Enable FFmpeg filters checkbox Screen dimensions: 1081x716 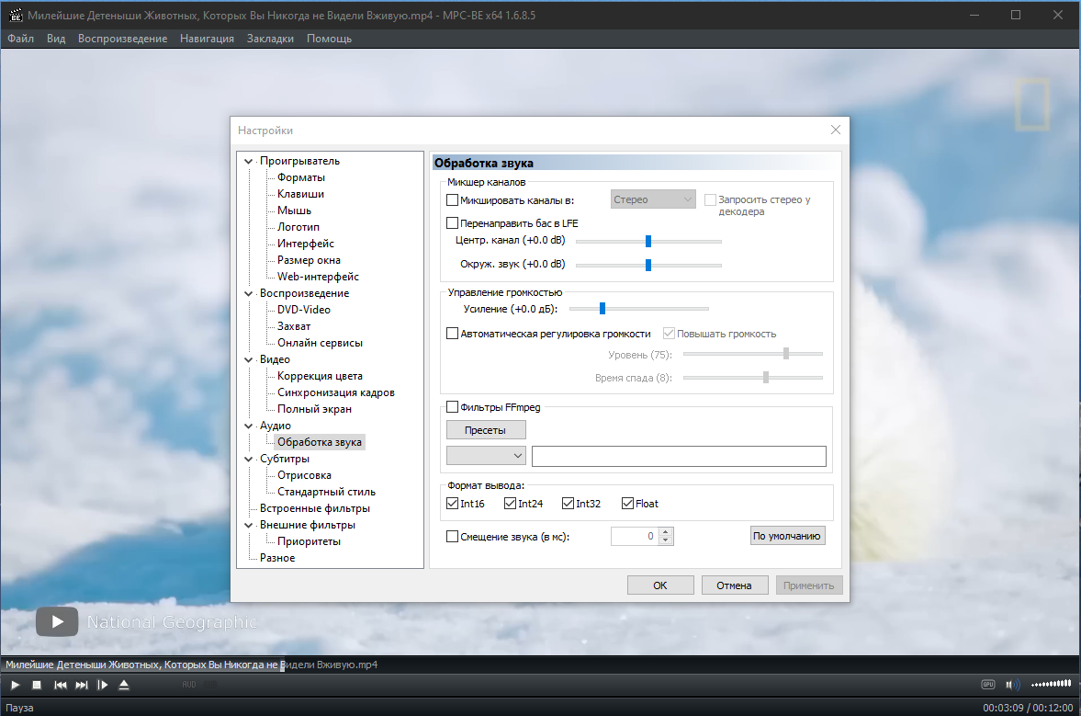[452, 407]
